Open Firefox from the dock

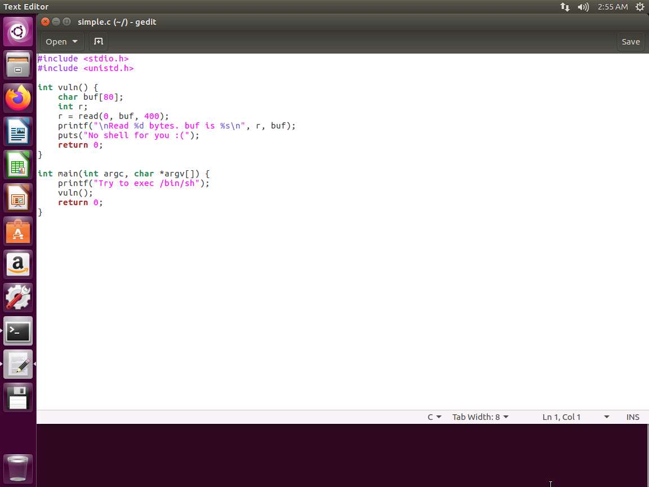click(x=18, y=99)
